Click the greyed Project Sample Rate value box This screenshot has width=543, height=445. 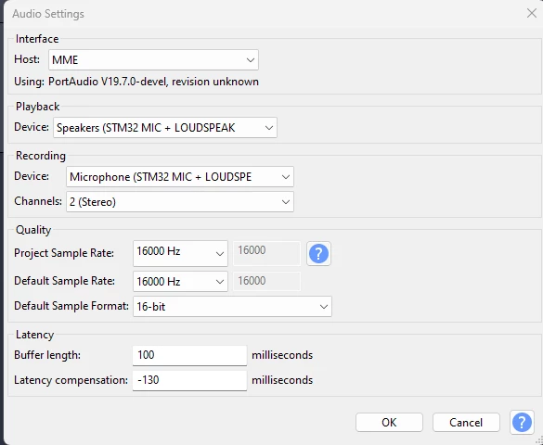[266, 253]
